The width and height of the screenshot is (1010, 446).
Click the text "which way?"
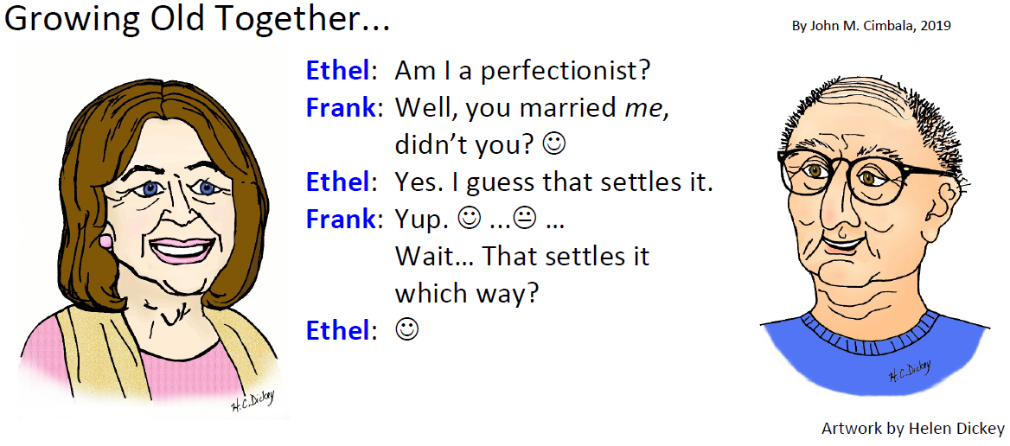(x=466, y=294)
